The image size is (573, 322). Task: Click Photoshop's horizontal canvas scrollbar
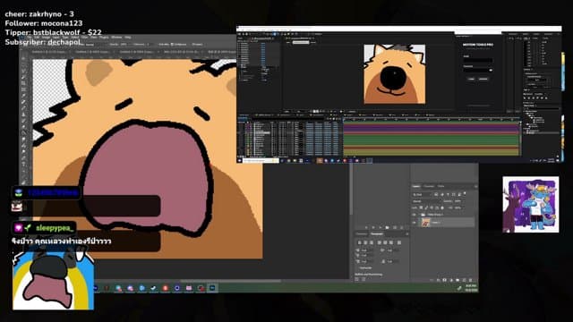click(230, 281)
